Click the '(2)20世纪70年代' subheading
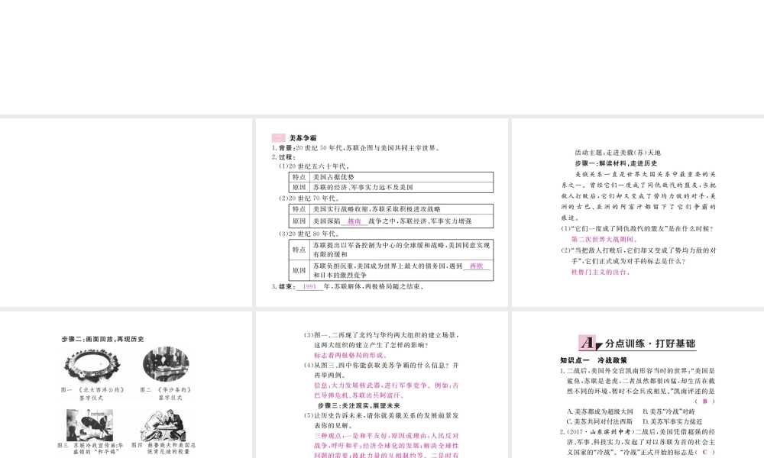 coord(309,198)
